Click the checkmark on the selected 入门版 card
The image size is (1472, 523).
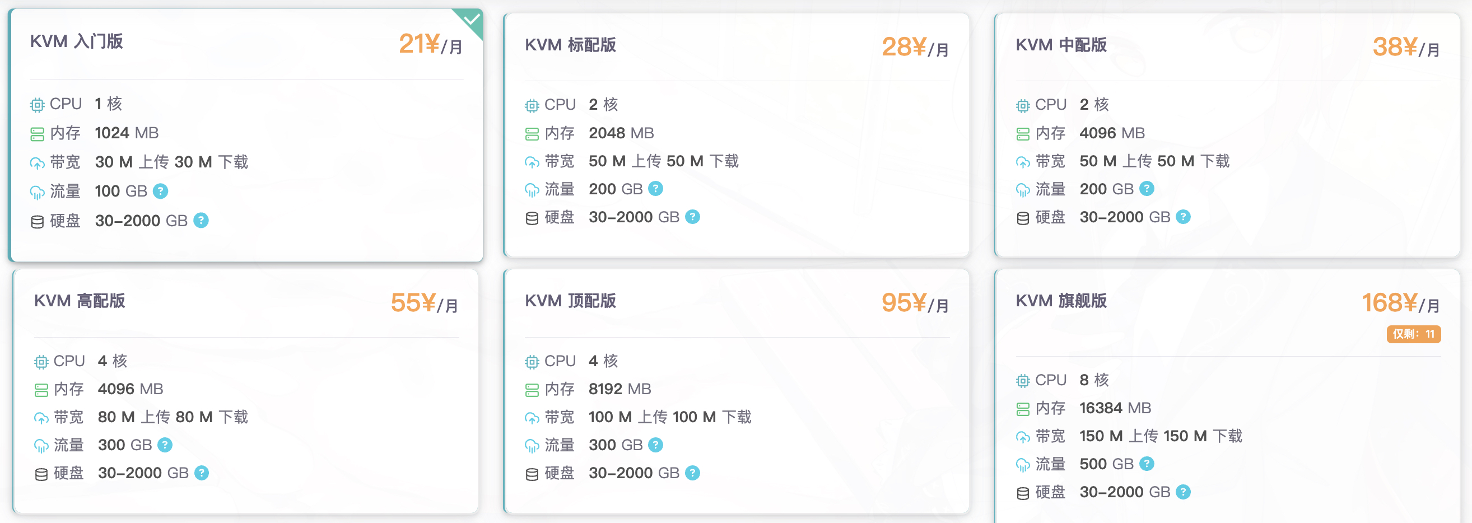coord(472,20)
